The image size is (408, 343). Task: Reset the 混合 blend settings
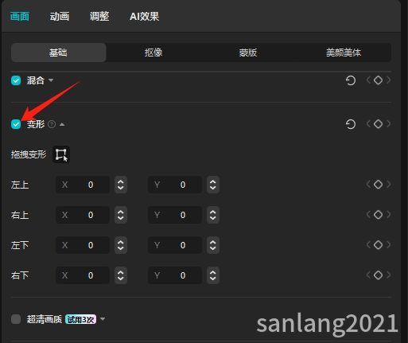[x=351, y=80]
